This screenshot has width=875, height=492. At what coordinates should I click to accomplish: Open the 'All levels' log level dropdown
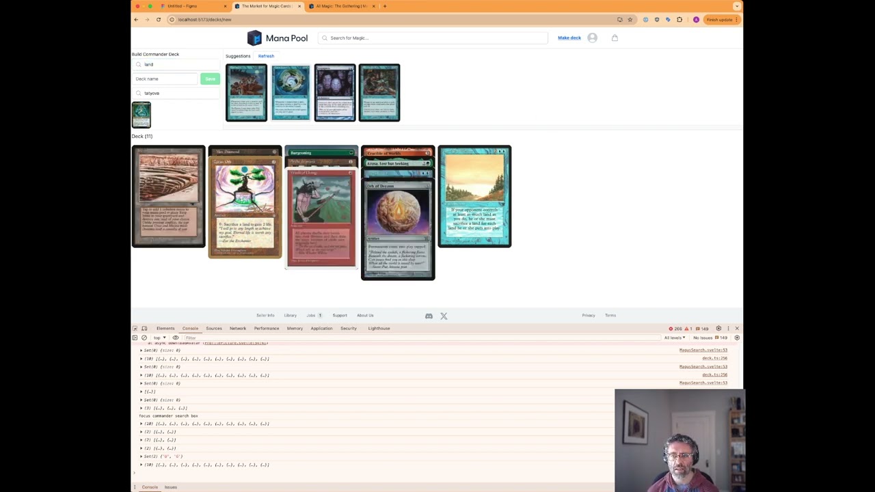point(675,338)
